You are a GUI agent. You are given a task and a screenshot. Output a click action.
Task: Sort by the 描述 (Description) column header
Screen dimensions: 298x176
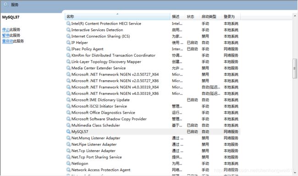(177, 16)
